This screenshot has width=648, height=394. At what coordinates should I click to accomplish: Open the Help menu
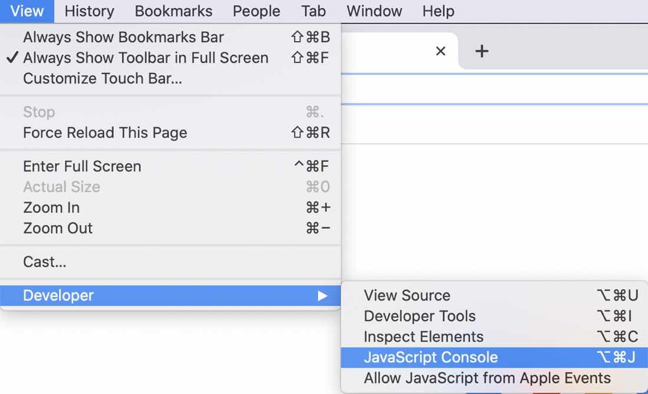pos(437,11)
